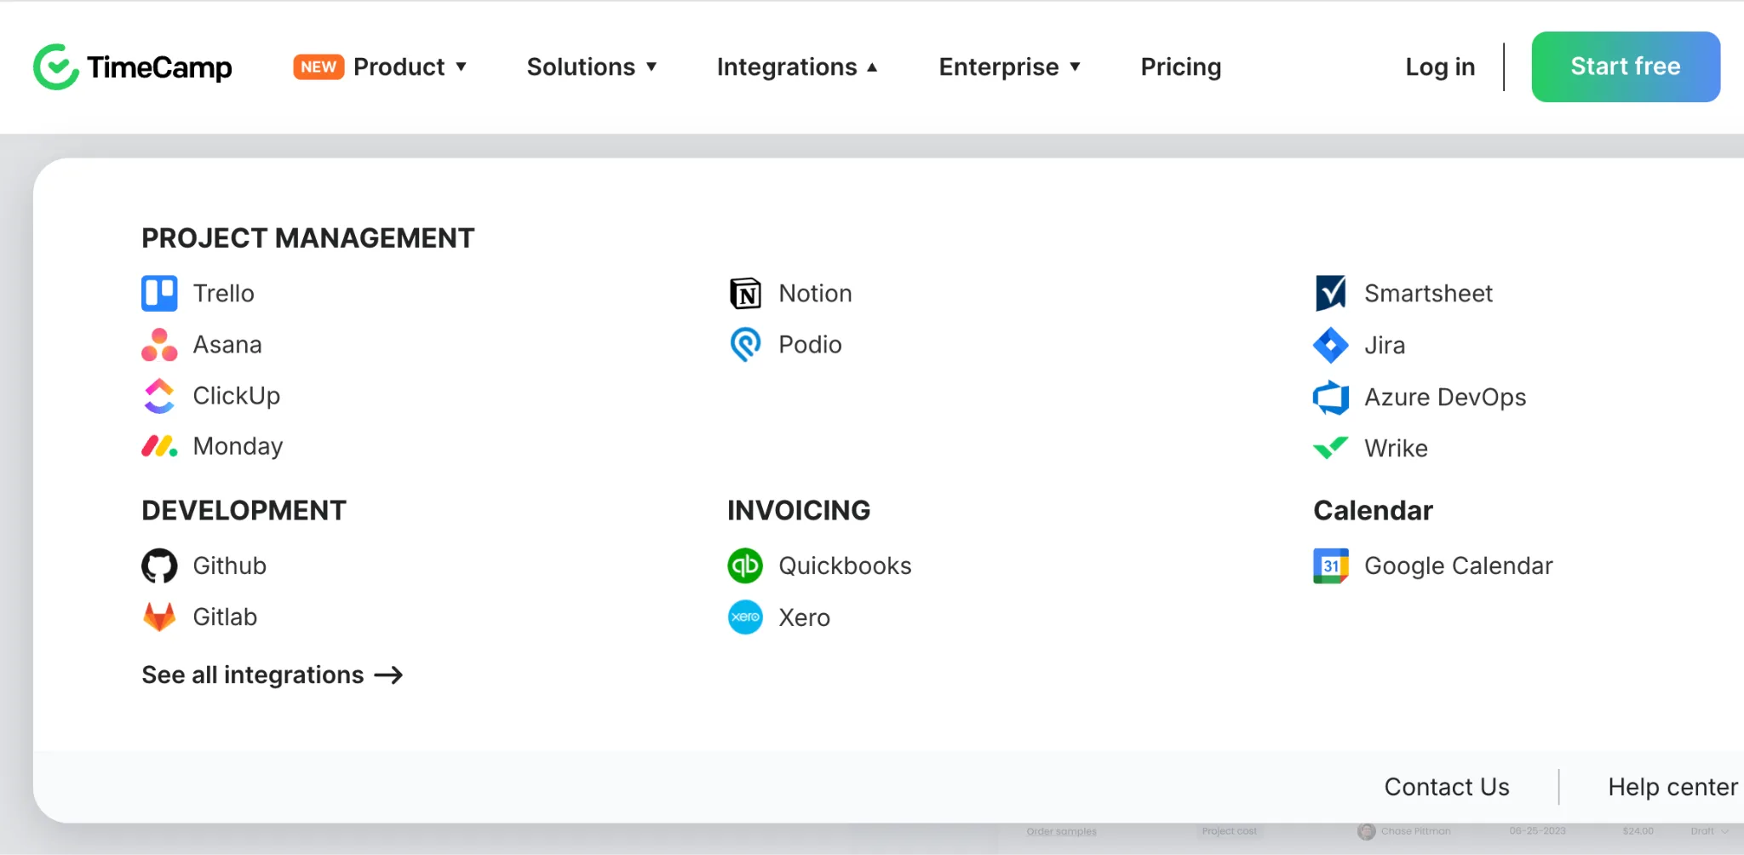The image size is (1744, 855).
Task: Click the Notion icon
Action: point(745,294)
